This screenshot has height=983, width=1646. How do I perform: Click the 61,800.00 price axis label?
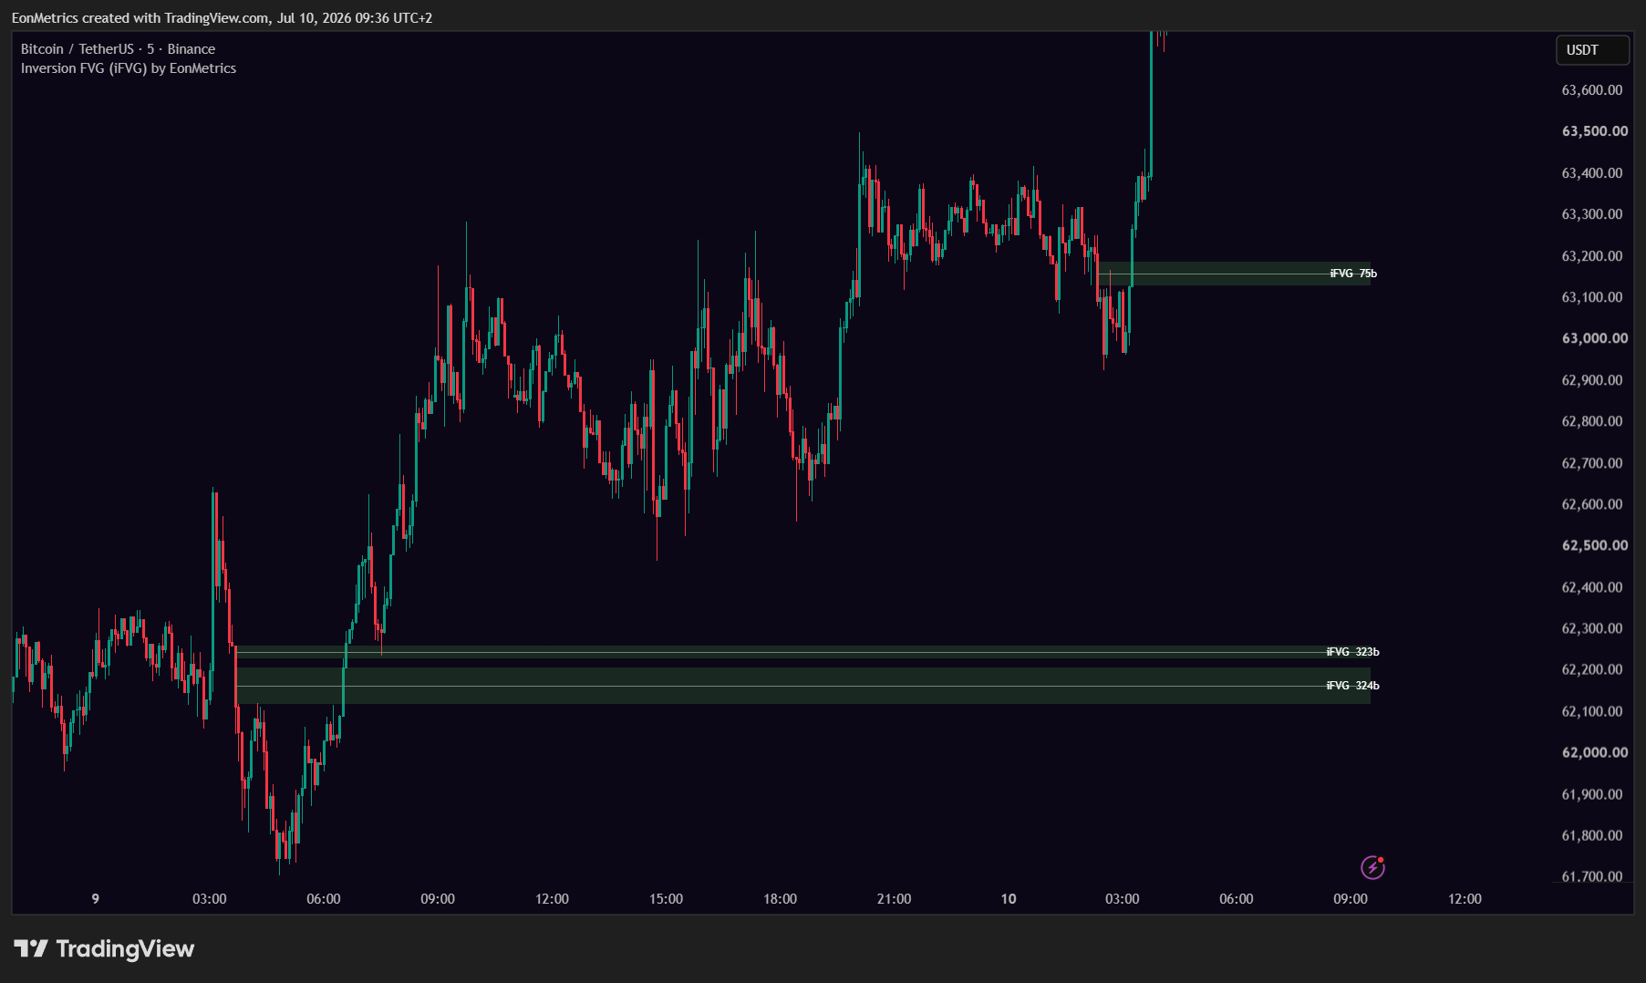[1592, 835]
